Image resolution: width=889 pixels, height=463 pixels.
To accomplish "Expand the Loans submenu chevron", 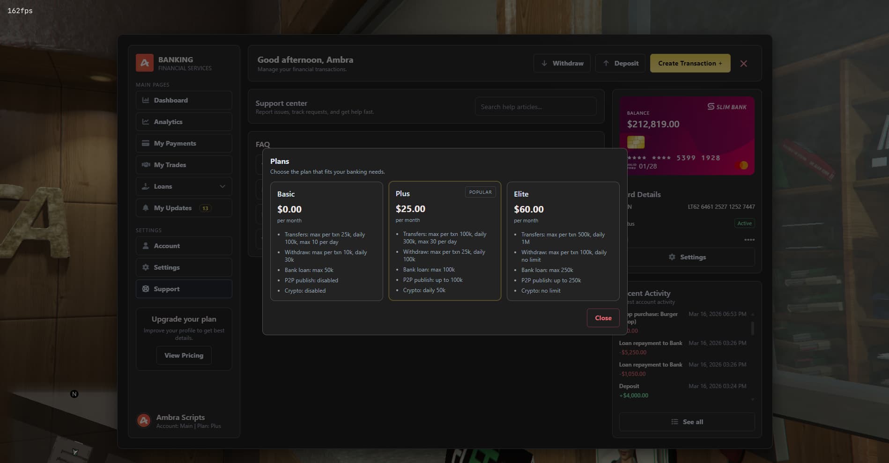I will tap(222, 186).
